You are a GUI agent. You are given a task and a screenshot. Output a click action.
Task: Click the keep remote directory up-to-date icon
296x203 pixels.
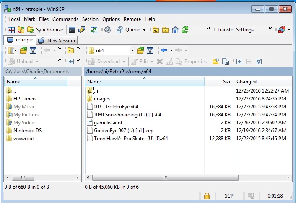[x=94, y=30]
